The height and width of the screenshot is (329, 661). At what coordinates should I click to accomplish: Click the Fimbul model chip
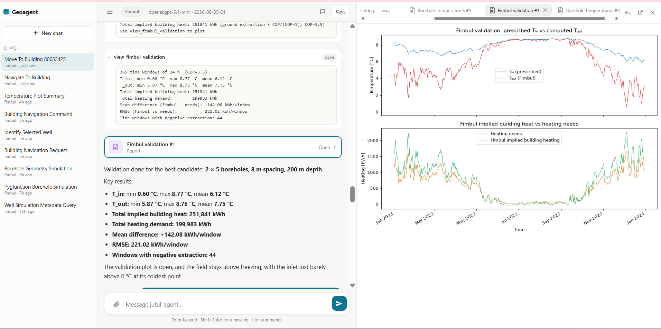pyautogui.click(x=132, y=12)
